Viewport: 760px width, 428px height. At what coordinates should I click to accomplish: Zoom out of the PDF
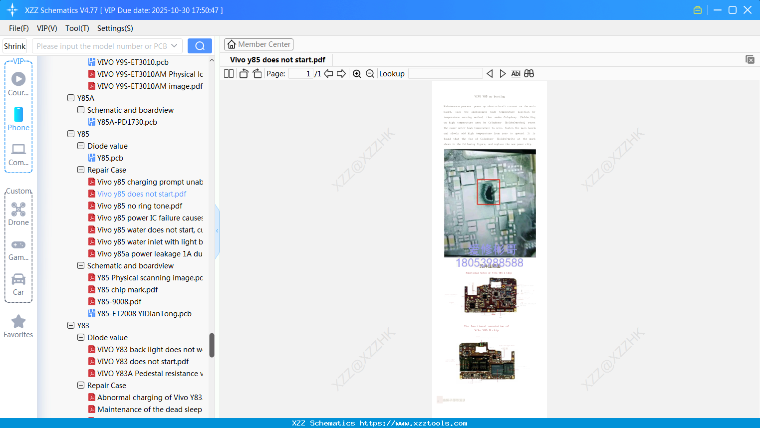pos(370,74)
